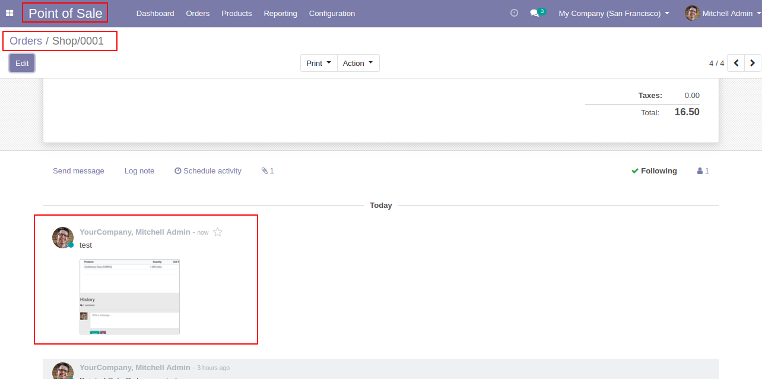Open the Action dropdown
Viewport: 762px width, 379px height.
pos(358,63)
